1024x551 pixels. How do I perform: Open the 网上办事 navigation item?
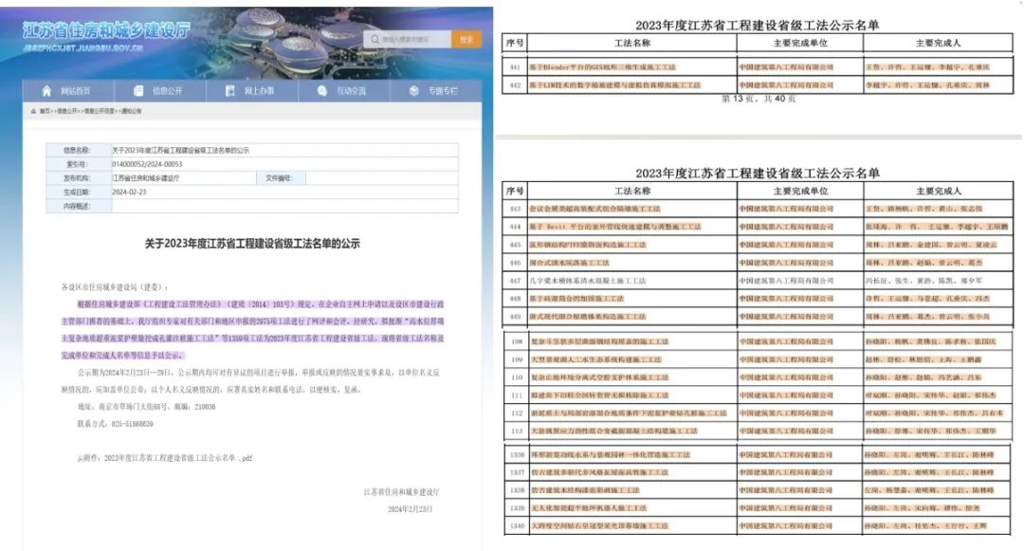tap(251, 91)
